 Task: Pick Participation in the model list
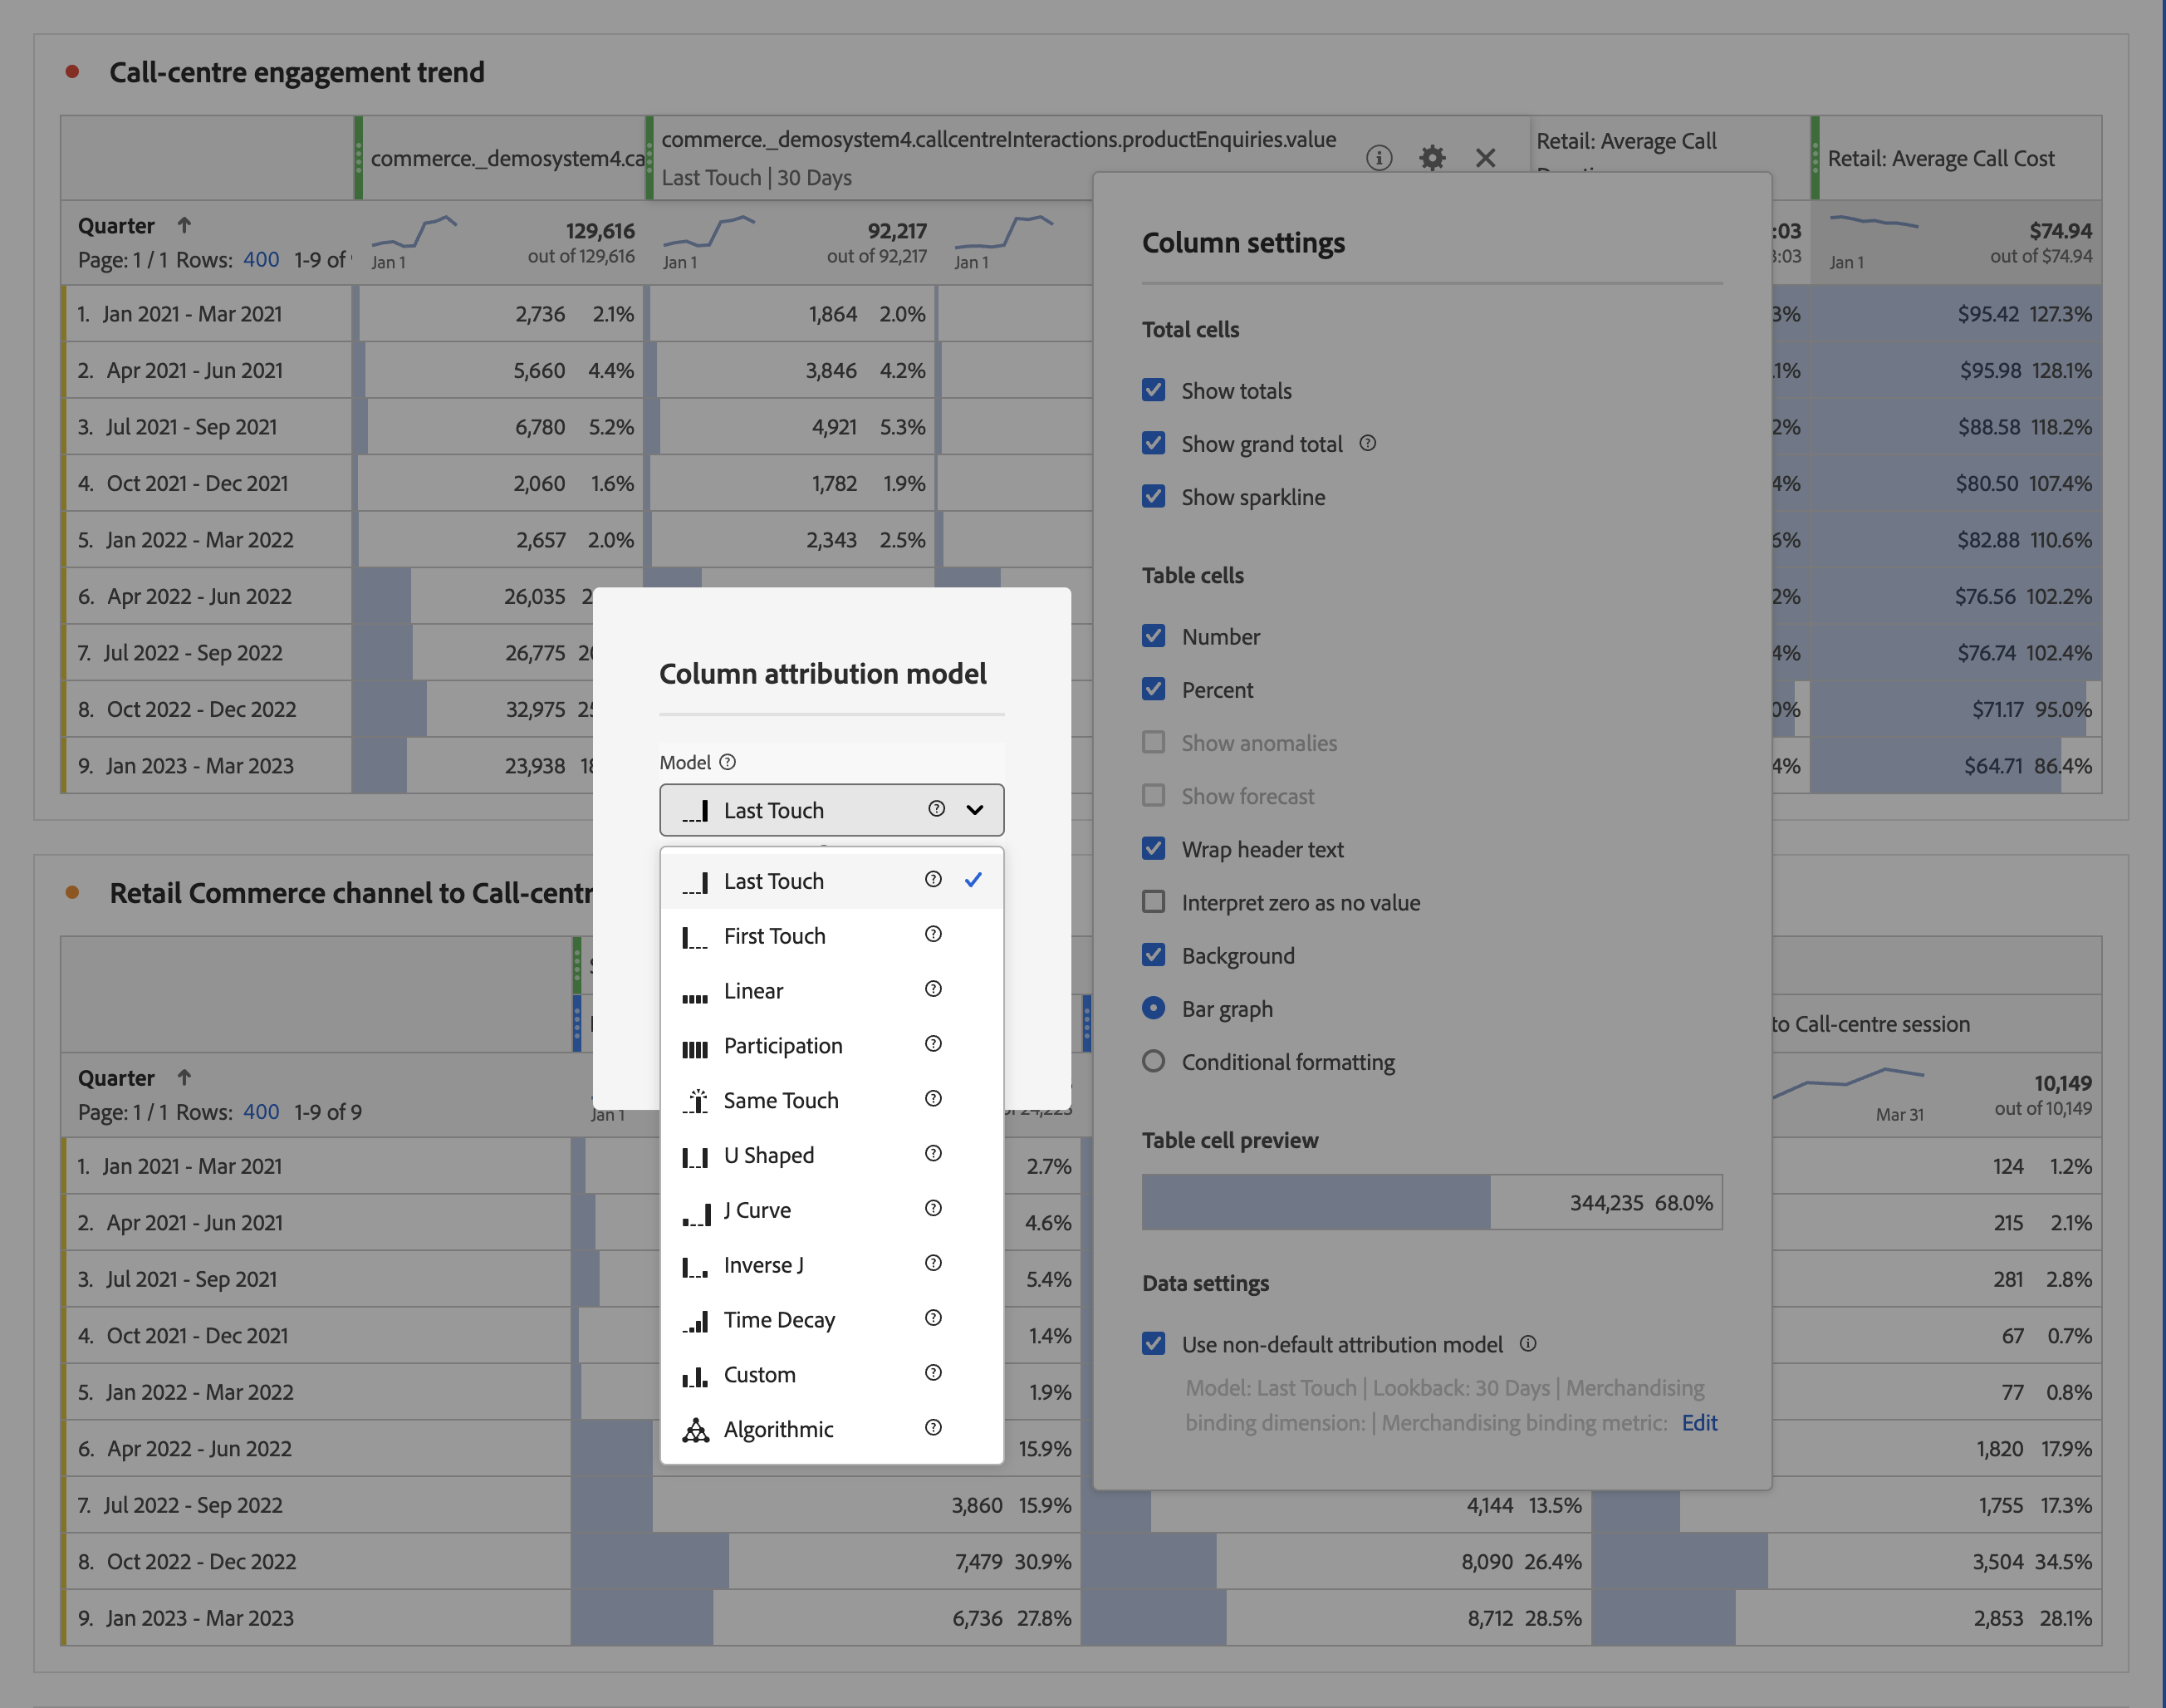[x=782, y=1046]
